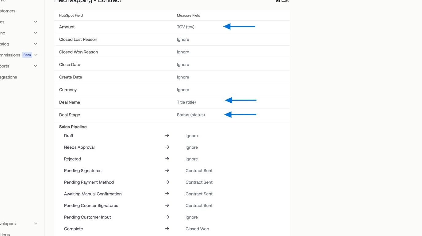
Task: Click the "HubSpot Field" column header
Action: (71, 15)
